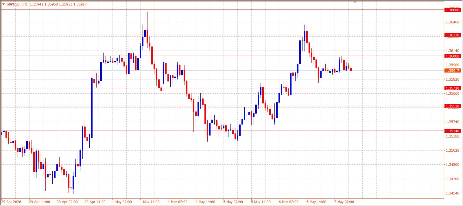Click the 1.35340 price scale value
463x206 pixels.
click(x=452, y=122)
